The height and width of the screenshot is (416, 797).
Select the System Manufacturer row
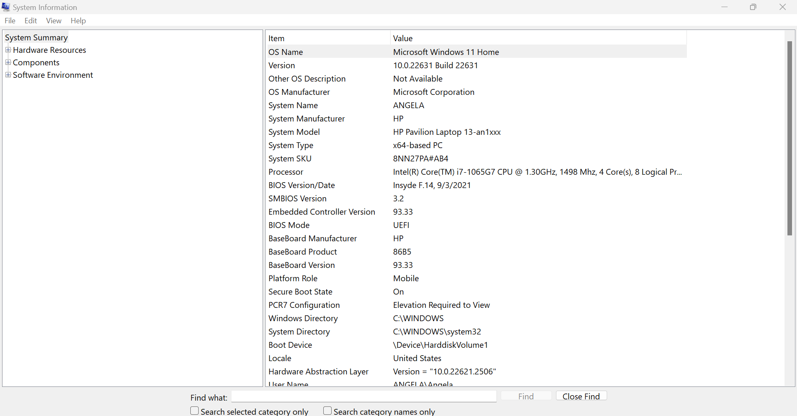click(476, 119)
